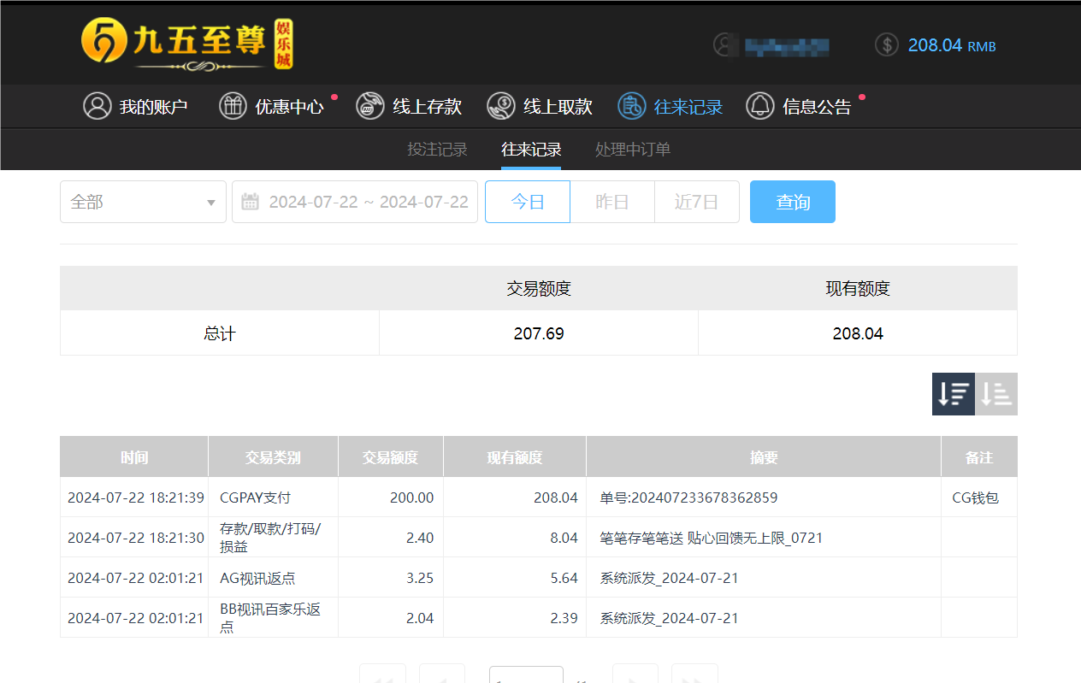Expand the 全部 transaction type dropdown

[143, 202]
